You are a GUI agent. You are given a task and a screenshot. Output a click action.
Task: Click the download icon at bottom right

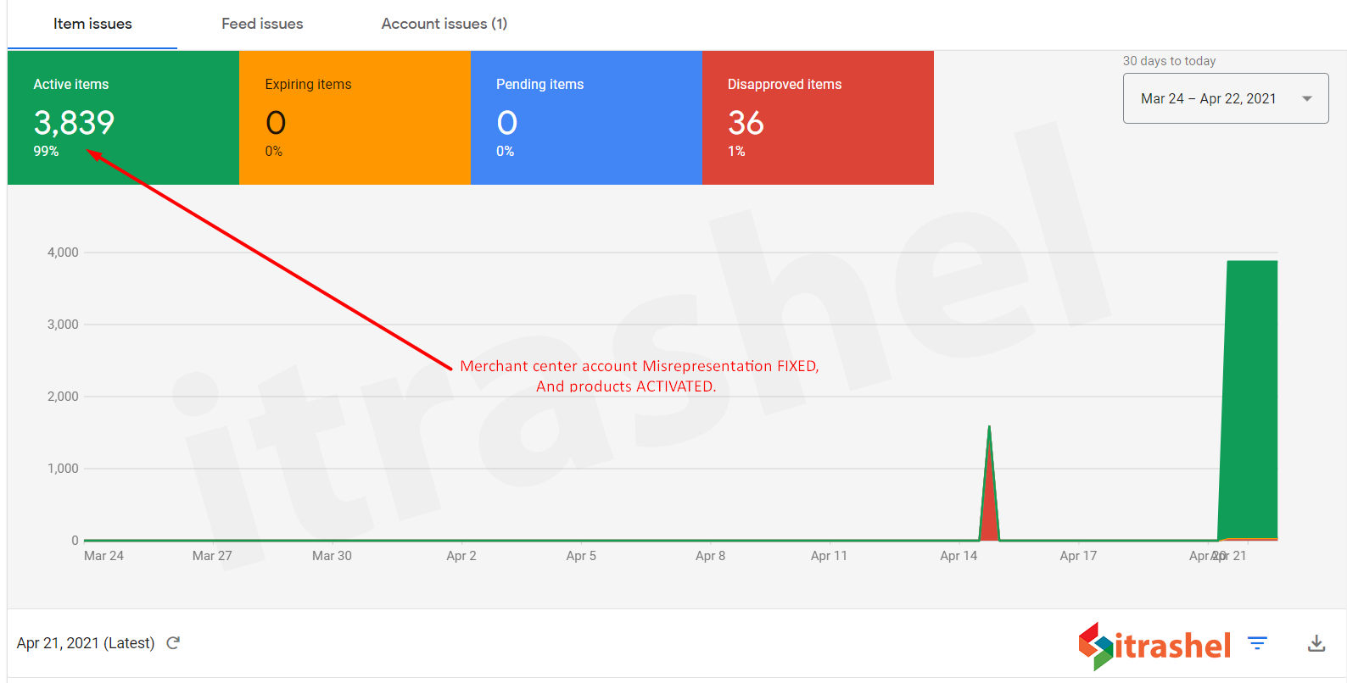[x=1316, y=644]
